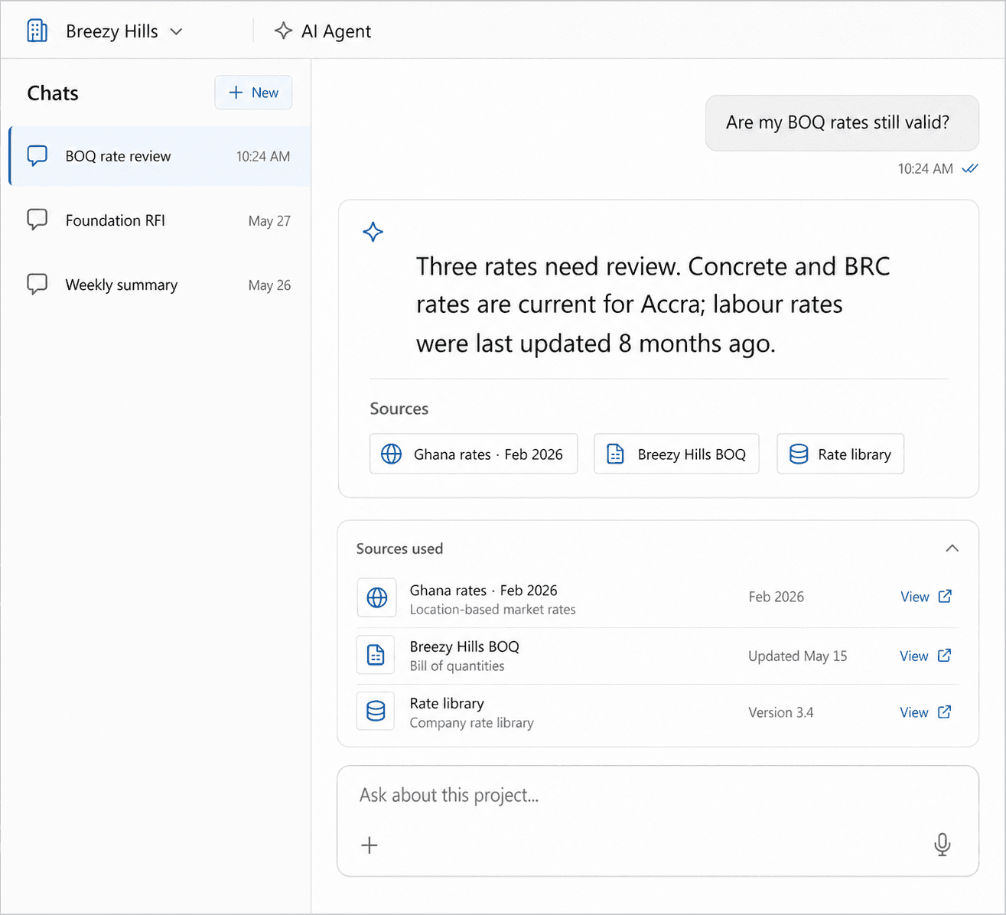View the Breezy Hills BOQ source
Screen dimensions: 1006x915
tap(913, 656)
